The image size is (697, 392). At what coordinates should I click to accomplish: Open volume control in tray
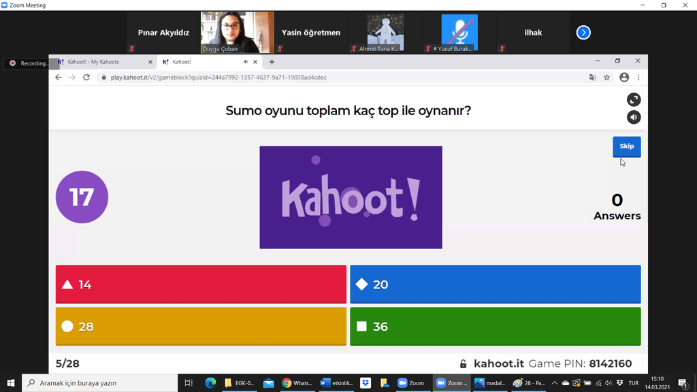609,382
